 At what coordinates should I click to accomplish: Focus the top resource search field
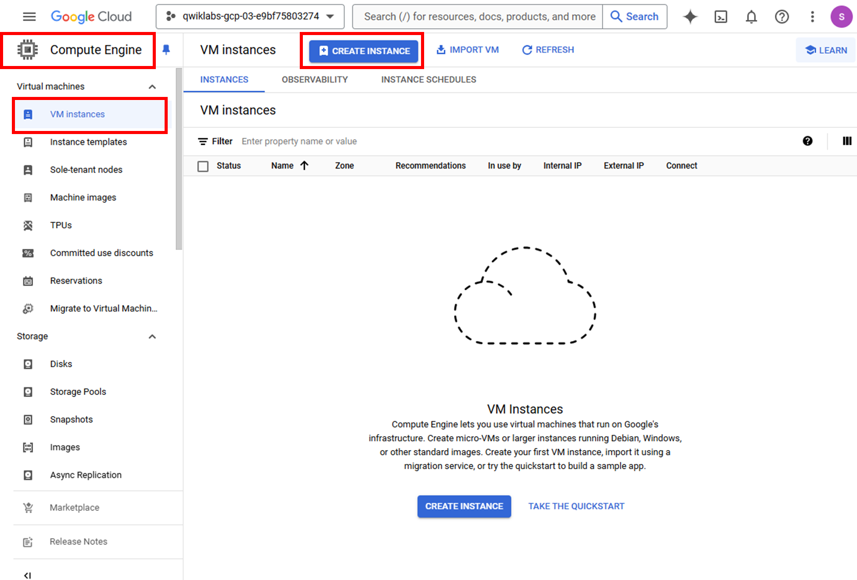[478, 16]
